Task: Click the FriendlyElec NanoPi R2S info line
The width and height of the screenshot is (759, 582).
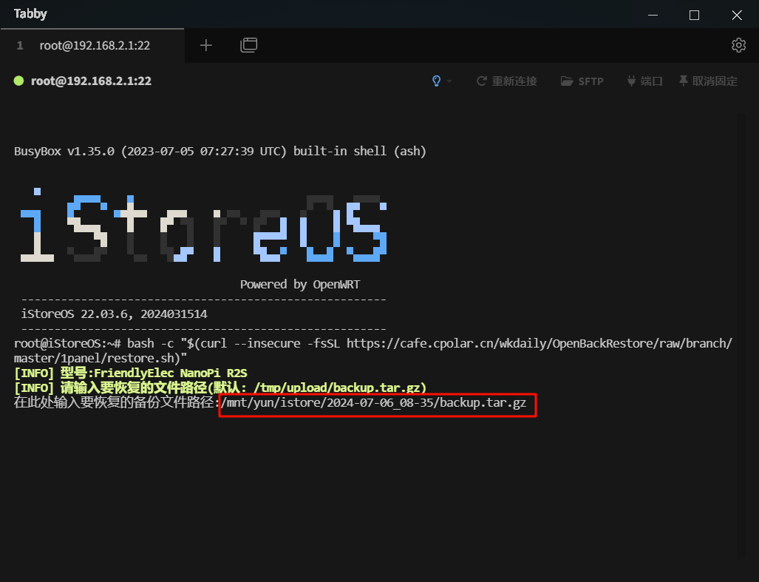Action: pyautogui.click(x=131, y=373)
